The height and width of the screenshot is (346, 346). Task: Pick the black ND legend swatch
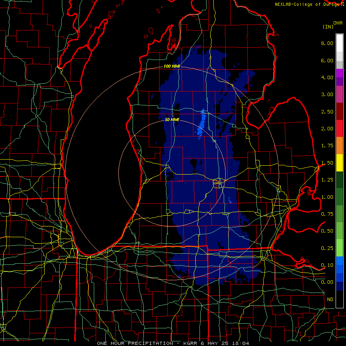[x=339, y=299]
